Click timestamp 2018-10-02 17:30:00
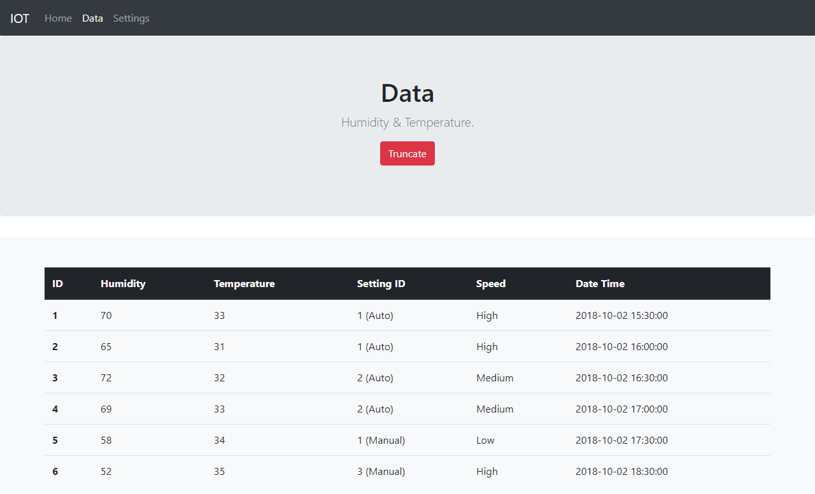The height and width of the screenshot is (494, 815). [x=621, y=440]
